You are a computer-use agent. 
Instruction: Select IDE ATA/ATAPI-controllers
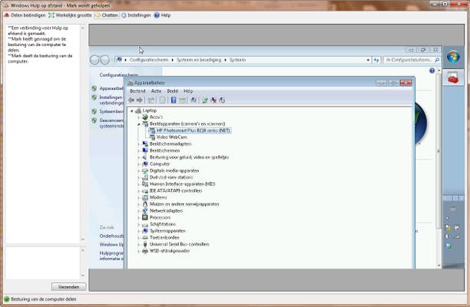[x=176, y=191]
